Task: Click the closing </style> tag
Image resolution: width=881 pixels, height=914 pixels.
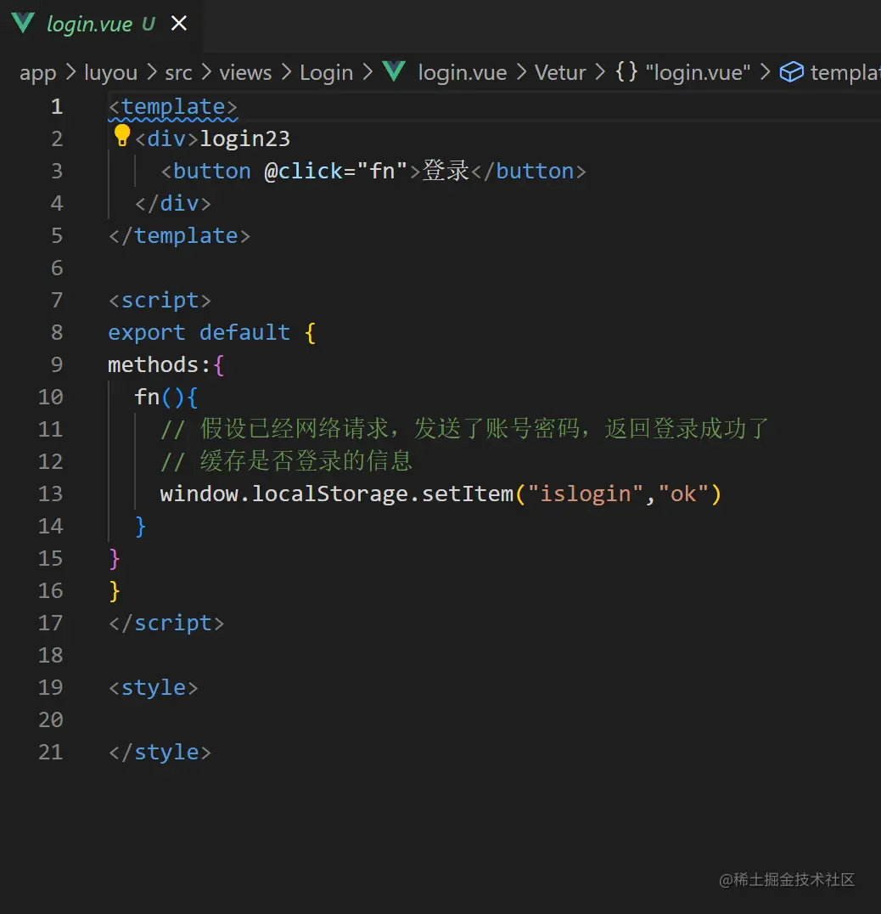Action: (160, 752)
